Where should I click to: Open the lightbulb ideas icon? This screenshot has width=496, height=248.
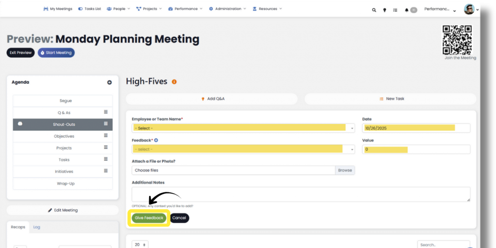tap(385, 10)
